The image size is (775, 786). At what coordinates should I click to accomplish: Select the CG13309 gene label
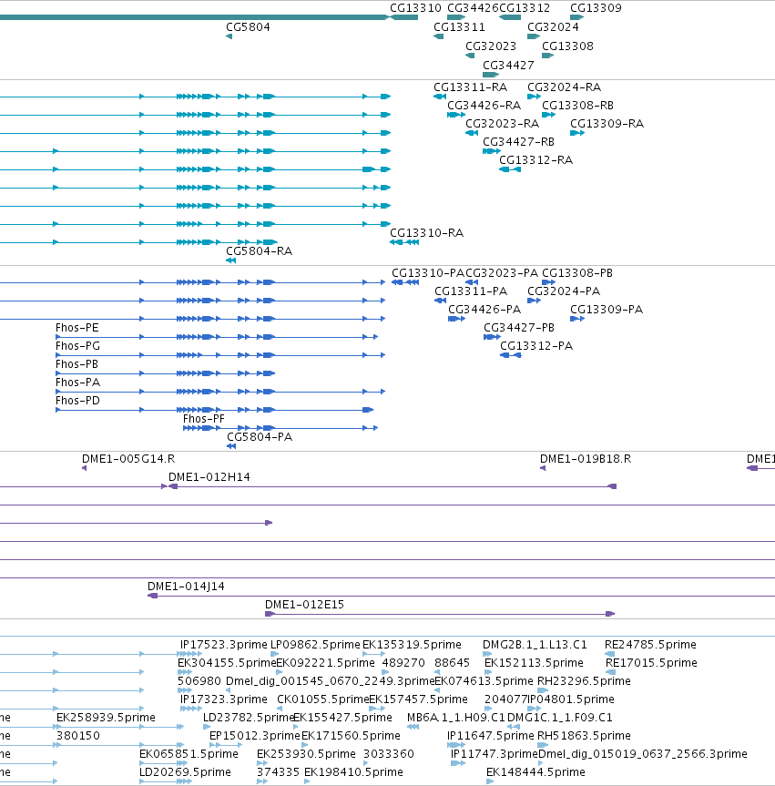(x=596, y=8)
